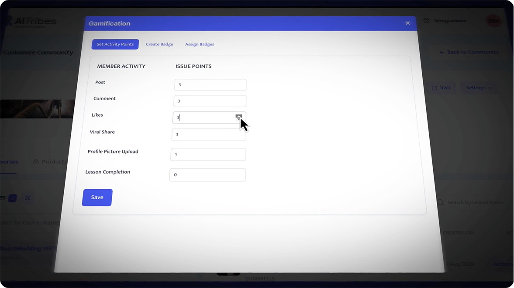Click the Visit external link icon
Screen dimensions: 514x288
pos(434,88)
